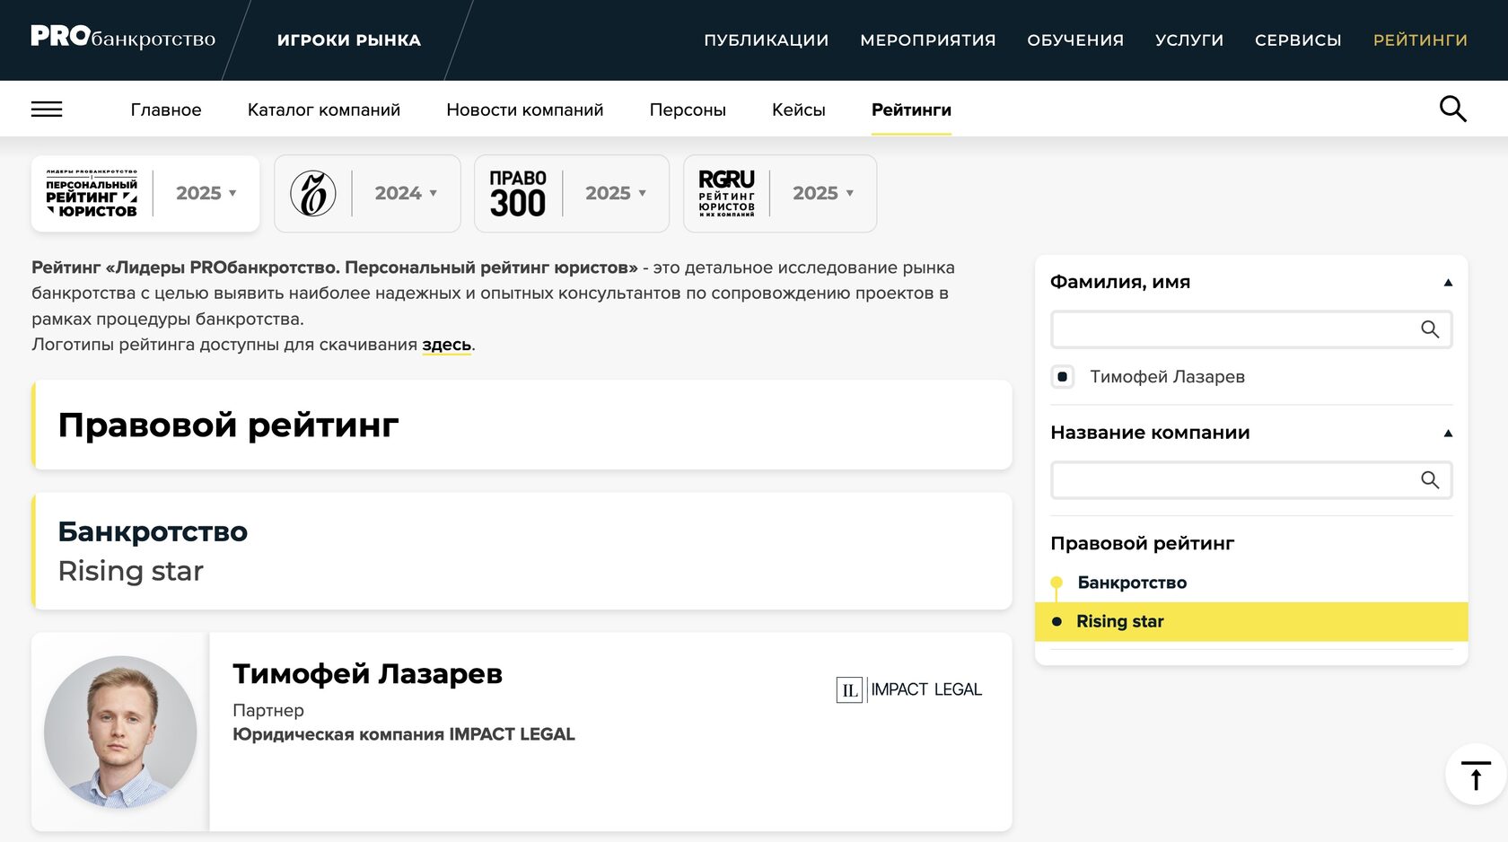Click search icon in Название компании field
This screenshot has width=1508, height=842.
1430,480
